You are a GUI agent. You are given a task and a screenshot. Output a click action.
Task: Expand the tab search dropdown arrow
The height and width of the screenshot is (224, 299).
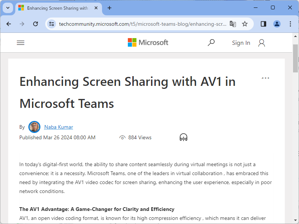coord(7,8)
